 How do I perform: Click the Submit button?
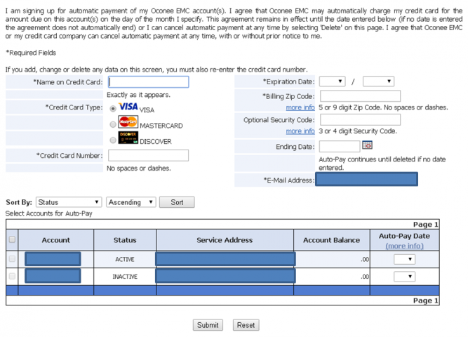coord(208,325)
